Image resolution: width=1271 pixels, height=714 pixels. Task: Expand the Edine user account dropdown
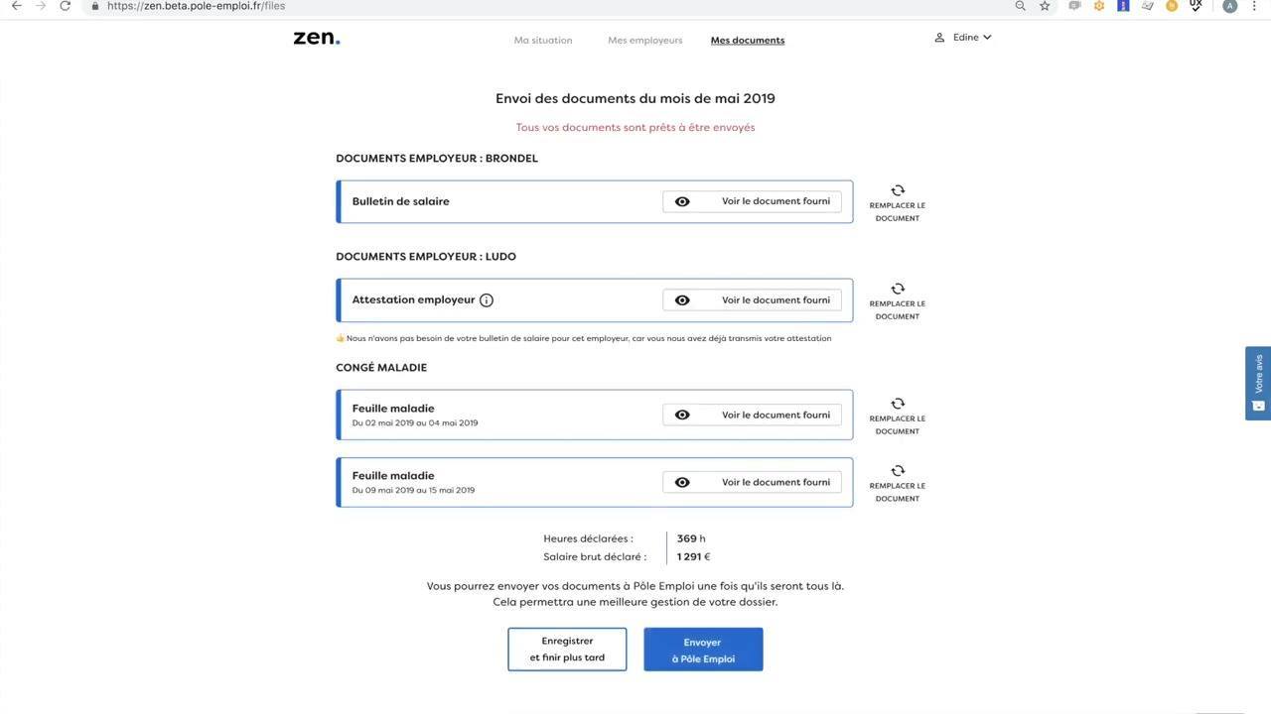coord(963,38)
